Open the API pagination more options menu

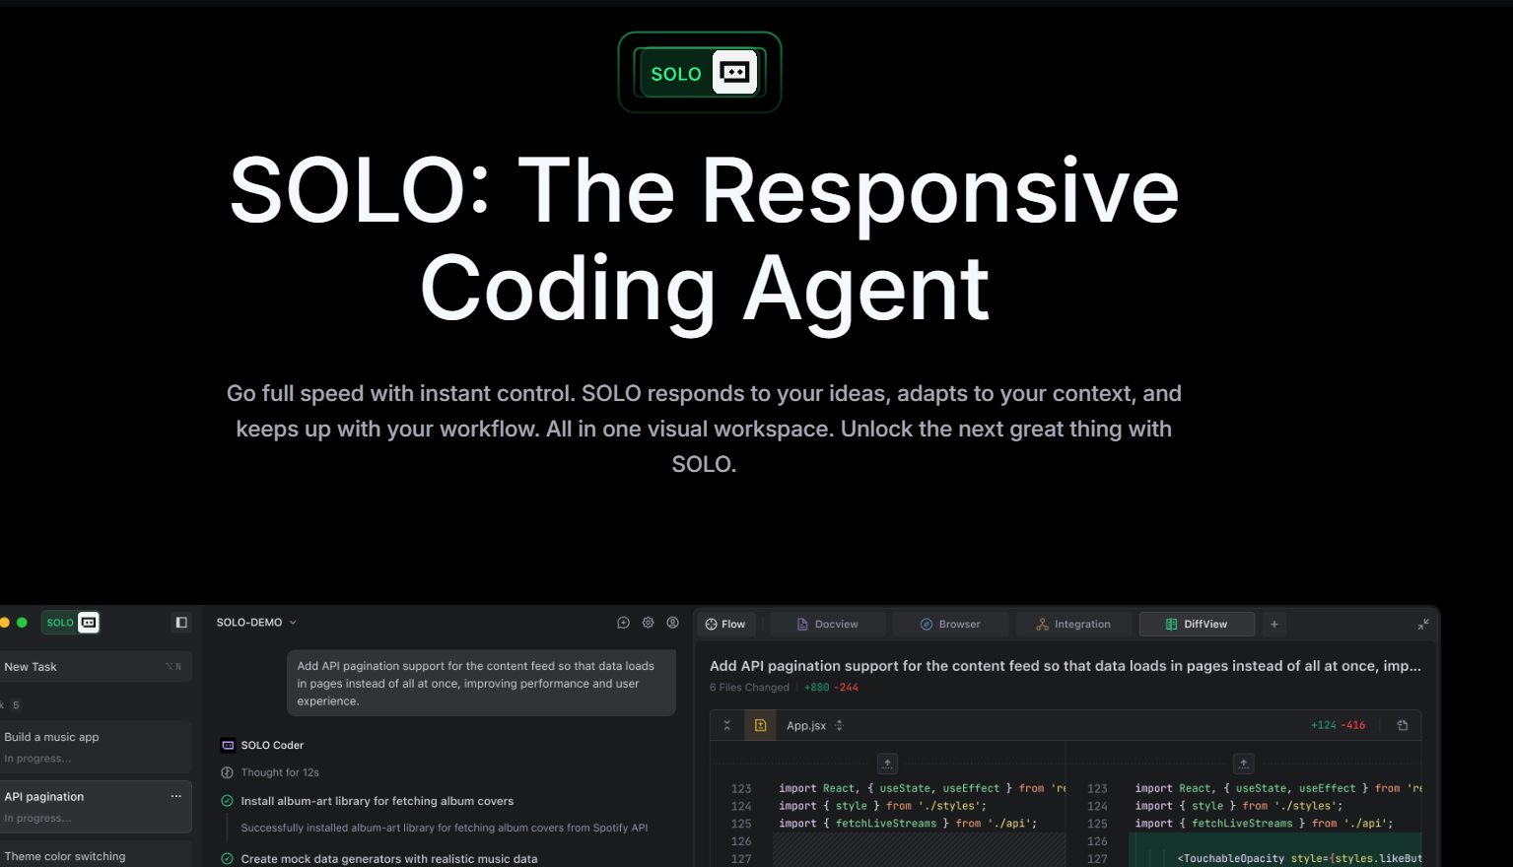pyautogui.click(x=175, y=796)
